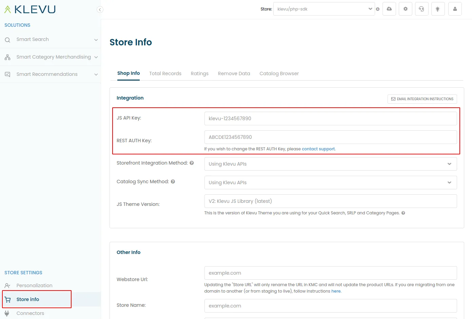Expand Smart Category Merchandising chevron
The height and width of the screenshot is (319, 472).
click(96, 57)
